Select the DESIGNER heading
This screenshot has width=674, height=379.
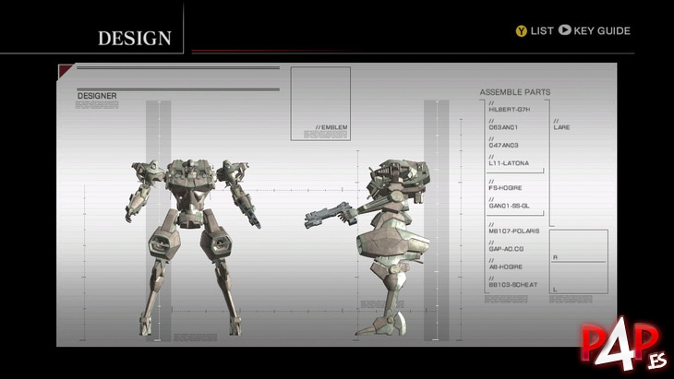(x=97, y=96)
